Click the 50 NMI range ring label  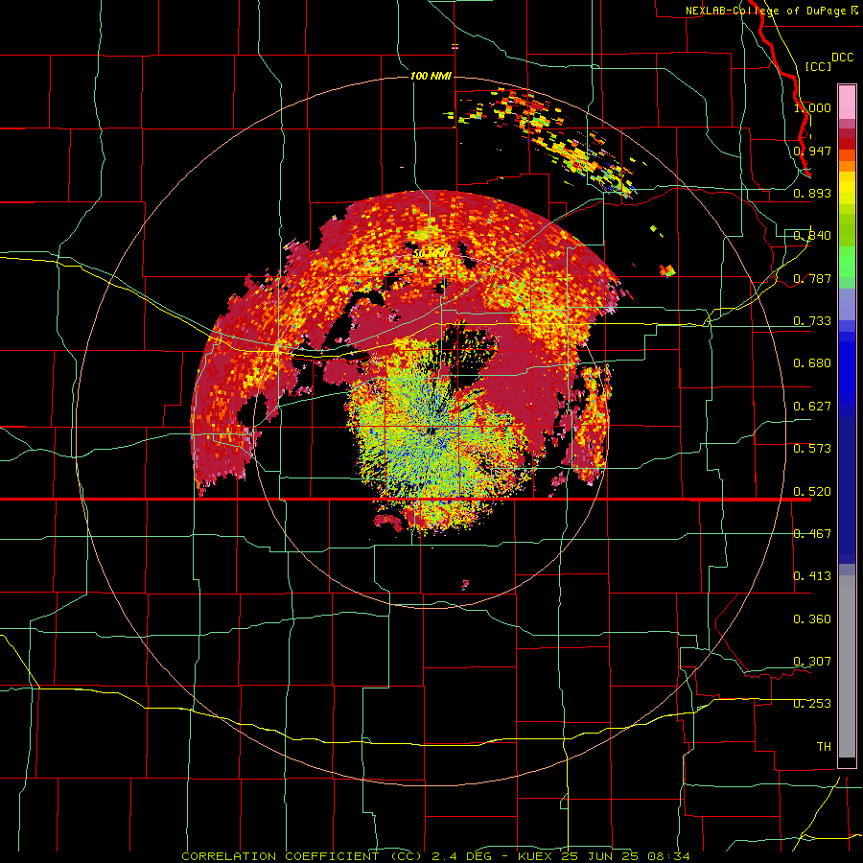pyautogui.click(x=429, y=254)
